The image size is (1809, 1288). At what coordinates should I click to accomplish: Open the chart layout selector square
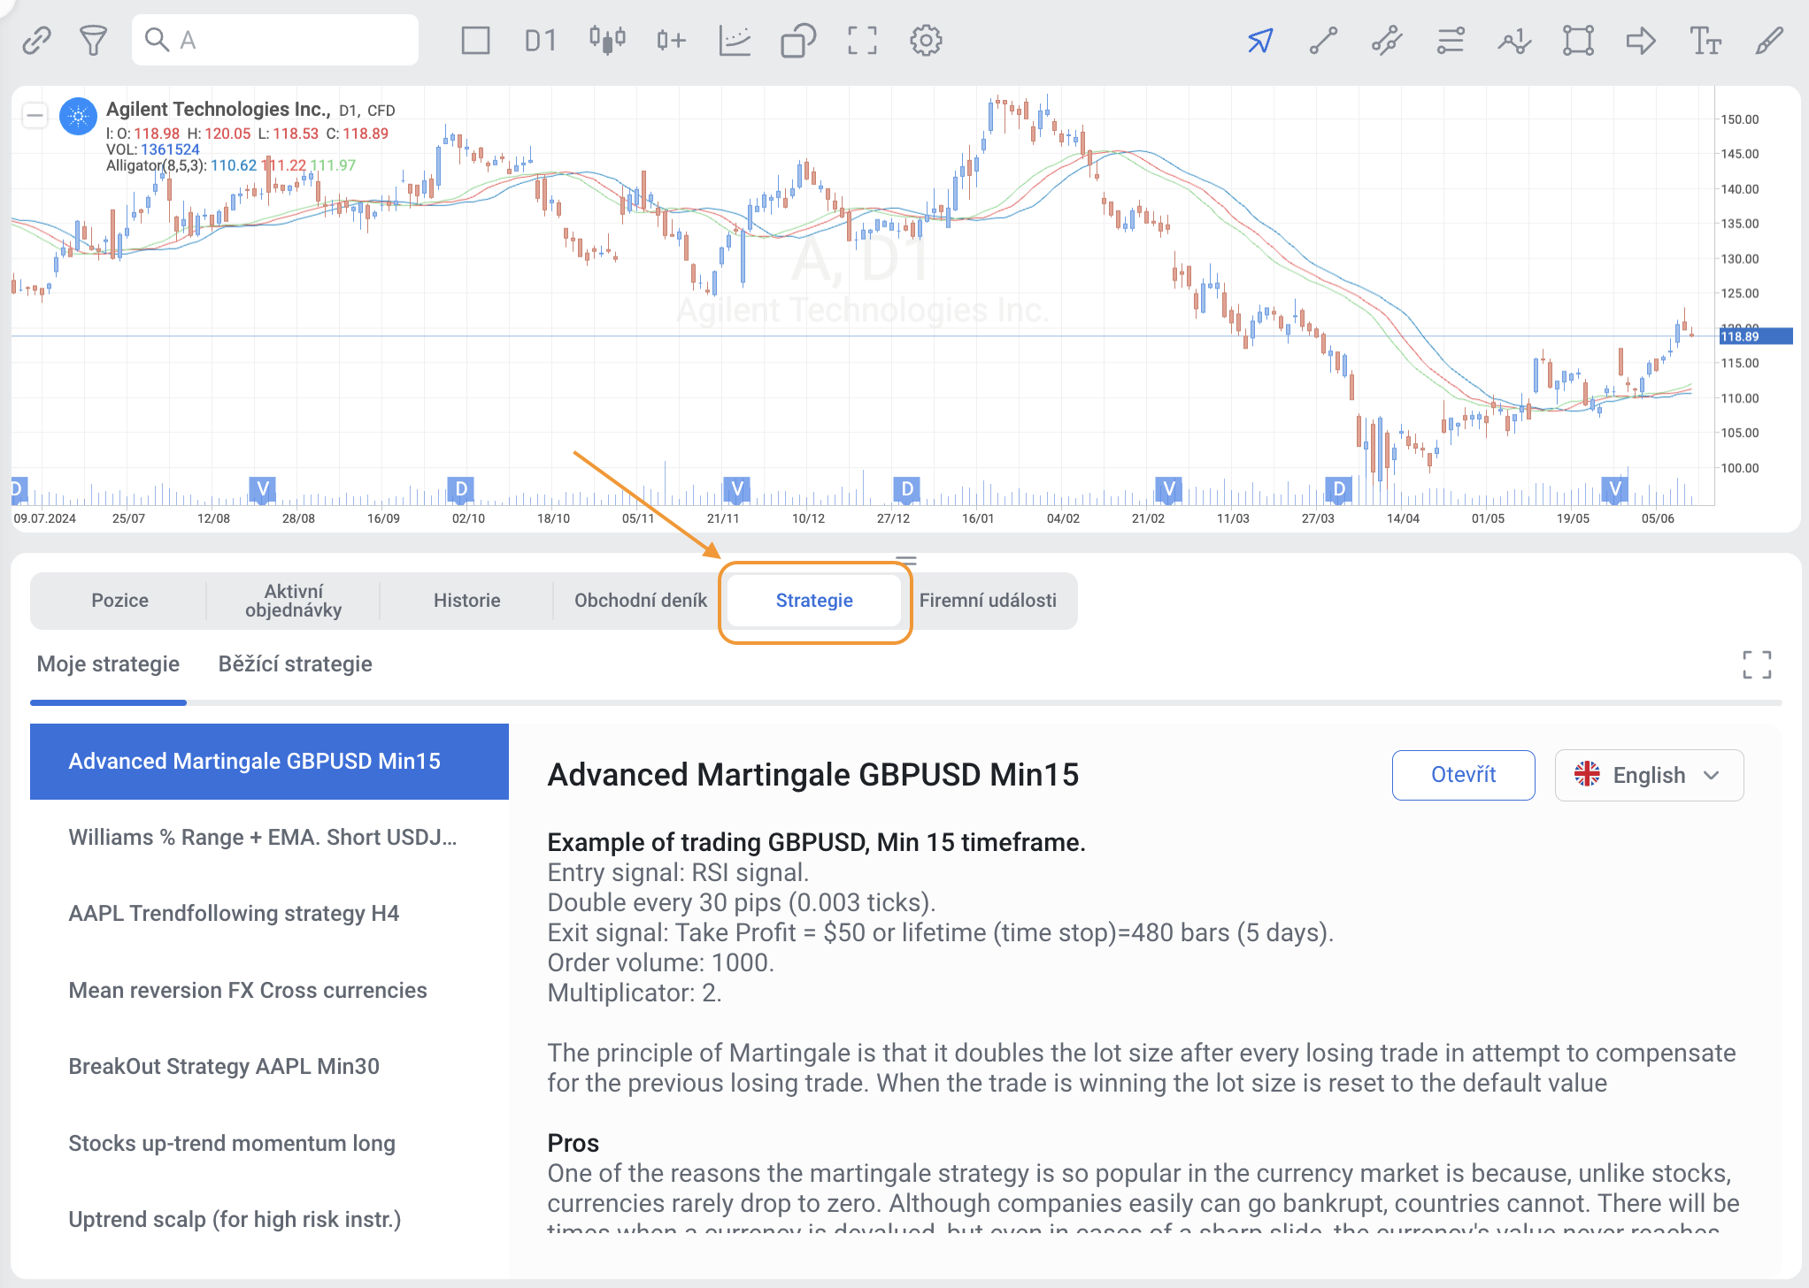475,40
